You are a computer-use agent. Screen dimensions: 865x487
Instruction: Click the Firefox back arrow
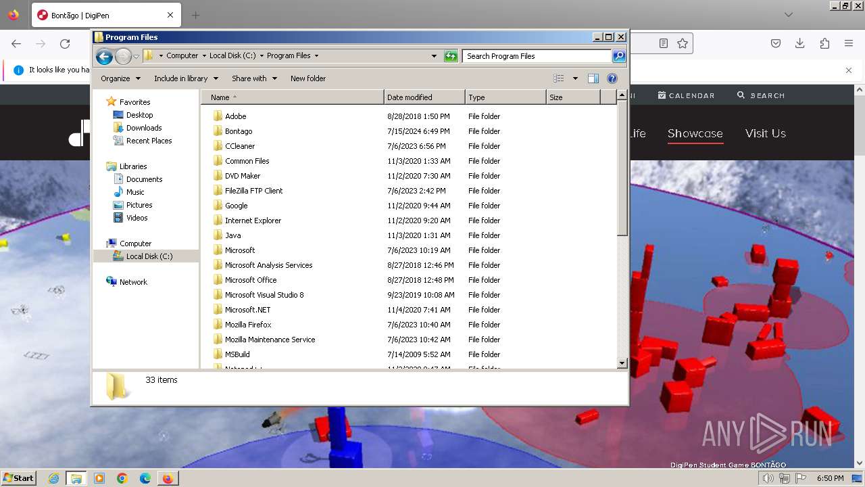[16, 44]
